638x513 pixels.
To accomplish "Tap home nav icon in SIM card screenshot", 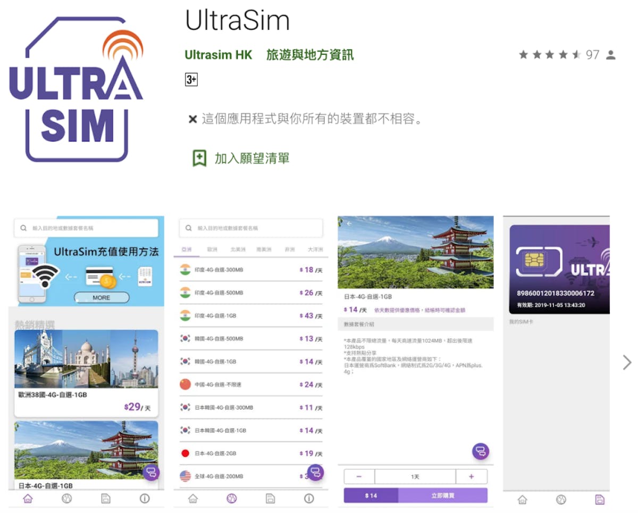I will [523, 499].
